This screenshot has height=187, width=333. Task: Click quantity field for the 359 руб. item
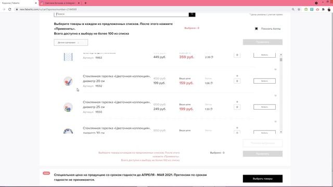pos(237,55)
